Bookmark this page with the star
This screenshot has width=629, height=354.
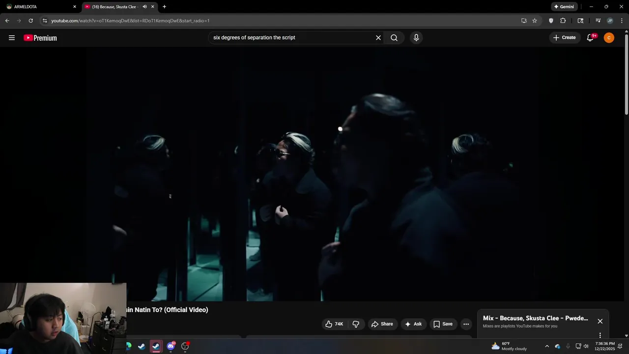point(535,21)
